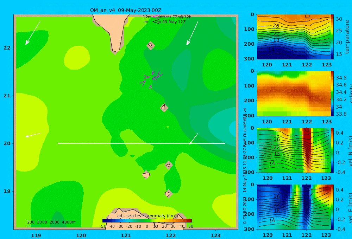Click 'adj. sea level anomaly (cm)' label
Screen dimensions: 352x239
(x=147, y=216)
